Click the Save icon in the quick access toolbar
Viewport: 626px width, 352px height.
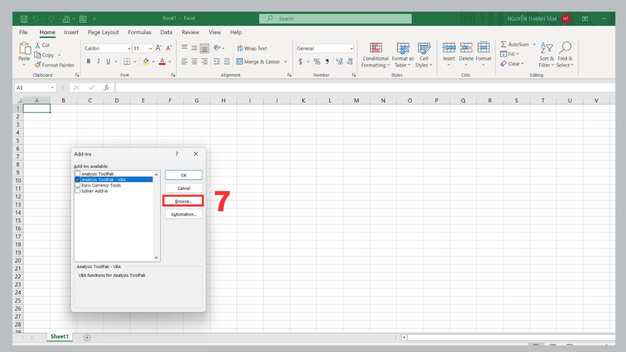click(23, 19)
